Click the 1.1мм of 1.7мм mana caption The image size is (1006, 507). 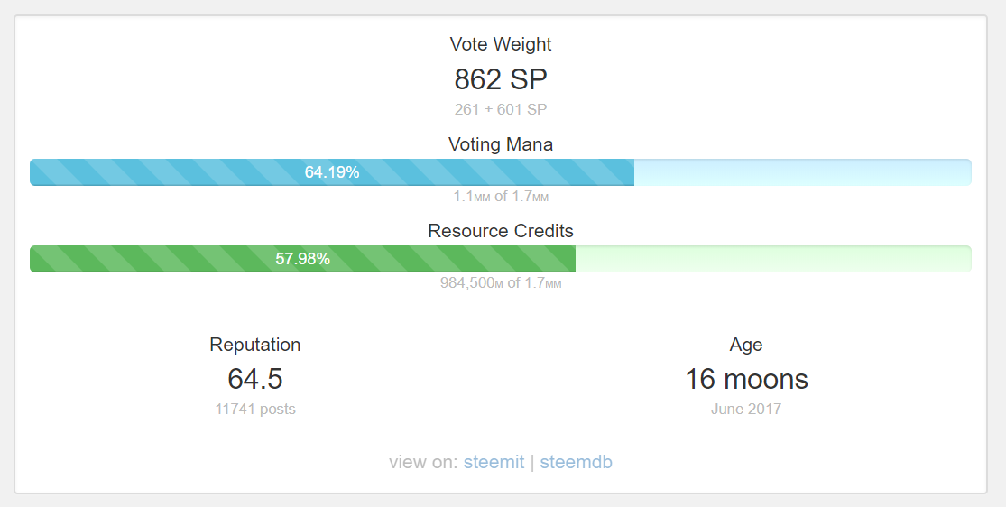click(x=501, y=197)
